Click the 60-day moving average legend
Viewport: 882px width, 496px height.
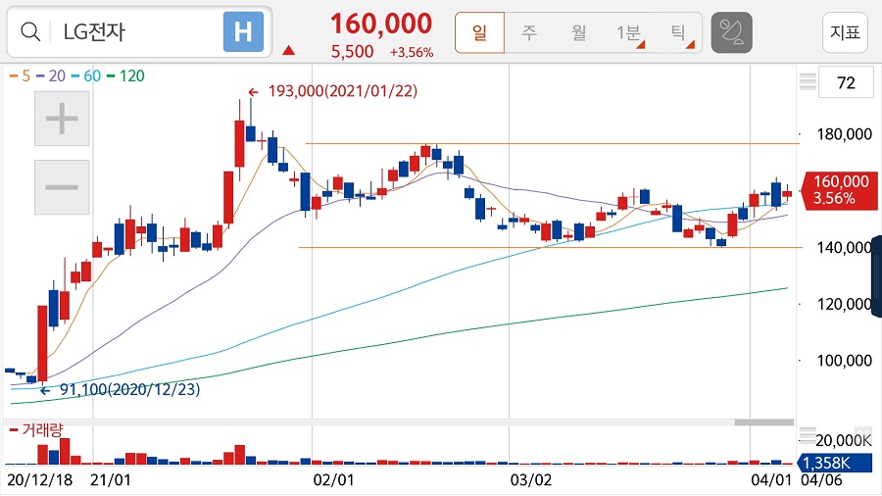tap(86, 75)
